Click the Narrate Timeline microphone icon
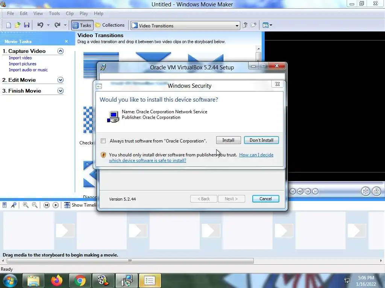The image size is (385, 288). pos(14,205)
